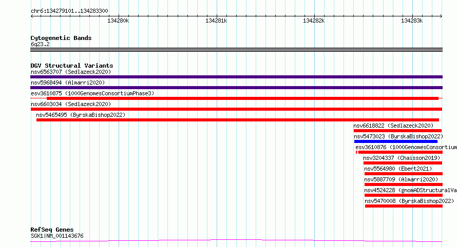Click the red bar under nsv3204337

click(x=403, y=163)
